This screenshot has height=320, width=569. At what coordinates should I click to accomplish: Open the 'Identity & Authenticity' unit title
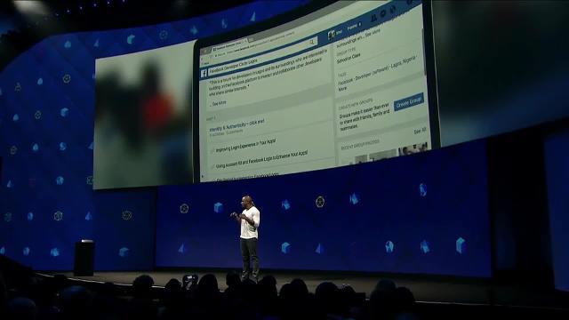click(236, 125)
